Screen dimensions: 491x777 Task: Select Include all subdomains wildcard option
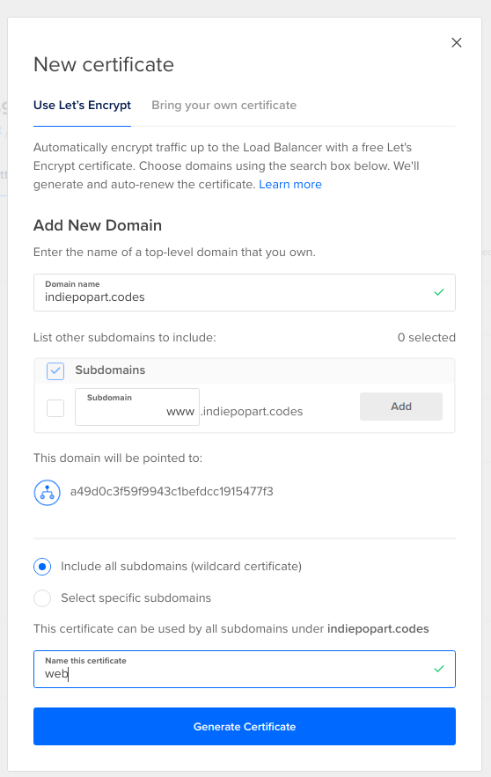tap(42, 567)
